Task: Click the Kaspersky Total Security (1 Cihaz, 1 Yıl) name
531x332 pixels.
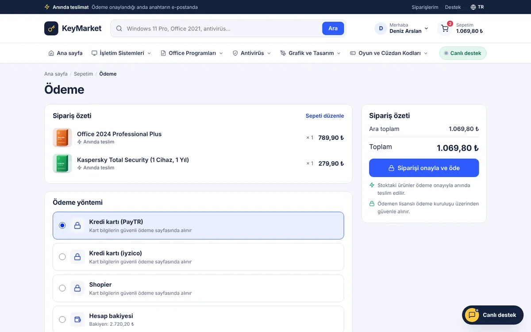Action: (133, 160)
